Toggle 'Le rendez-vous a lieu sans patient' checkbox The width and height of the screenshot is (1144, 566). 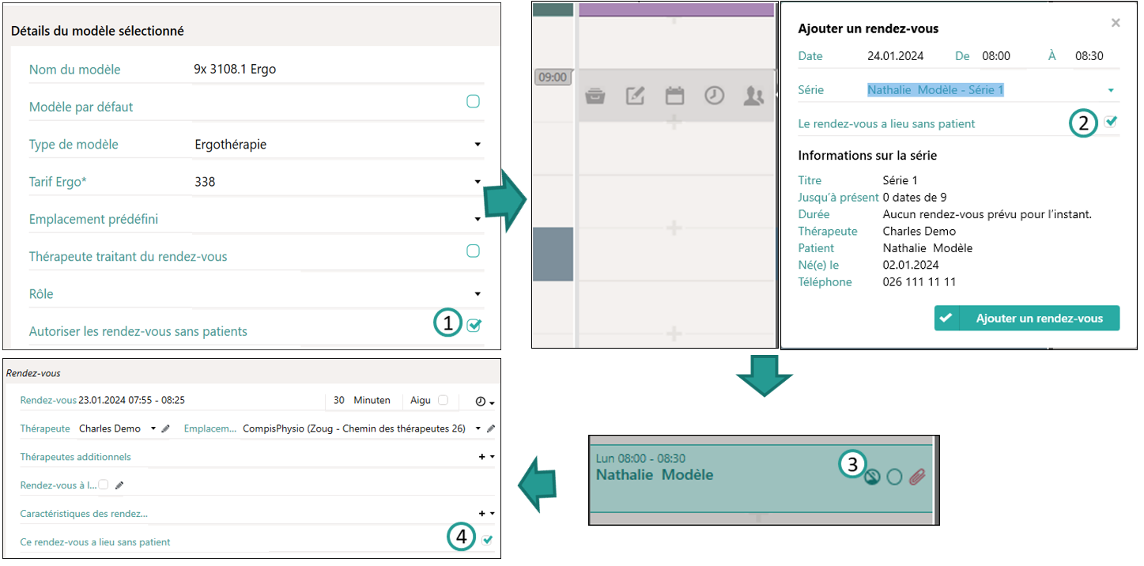pos(1111,122)
